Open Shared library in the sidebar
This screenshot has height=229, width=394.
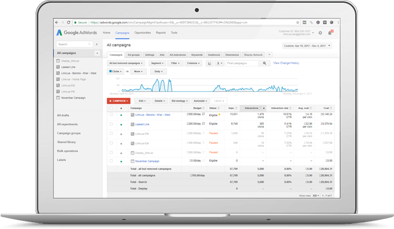point(66,142)
